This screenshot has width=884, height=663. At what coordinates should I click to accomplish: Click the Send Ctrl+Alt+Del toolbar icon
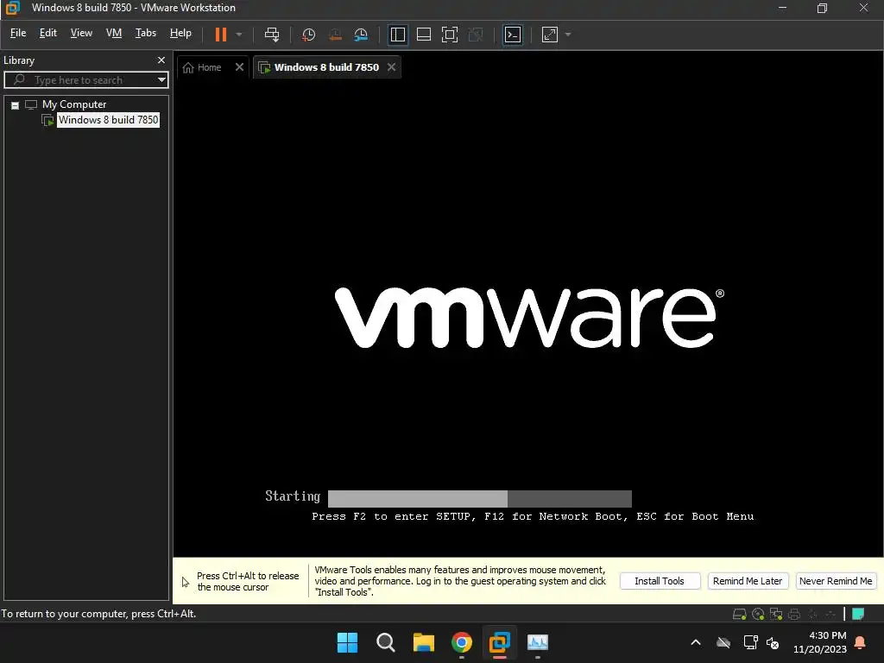point(272,35)
